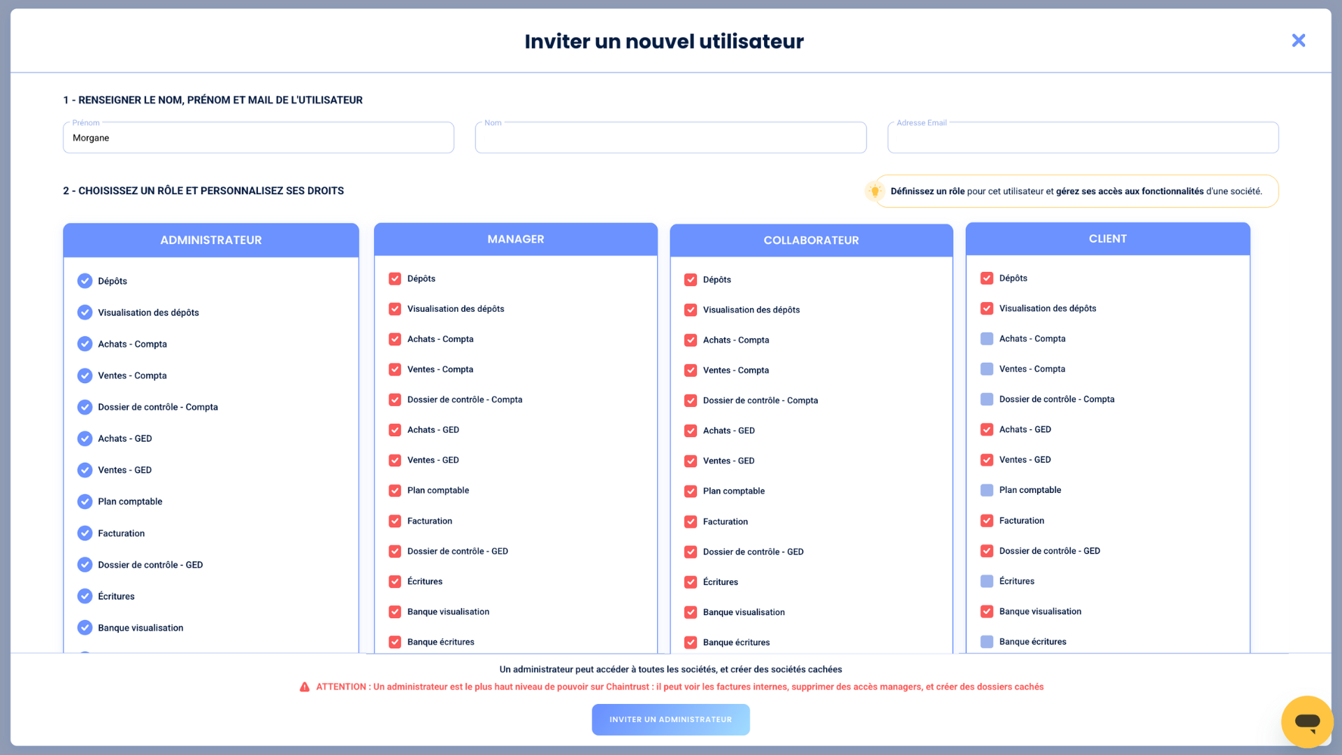Enable Client Banque écritures checkbox
The width and height of the screenshot is (1342, 755).
pyautogui.click(x=987, y=642)
